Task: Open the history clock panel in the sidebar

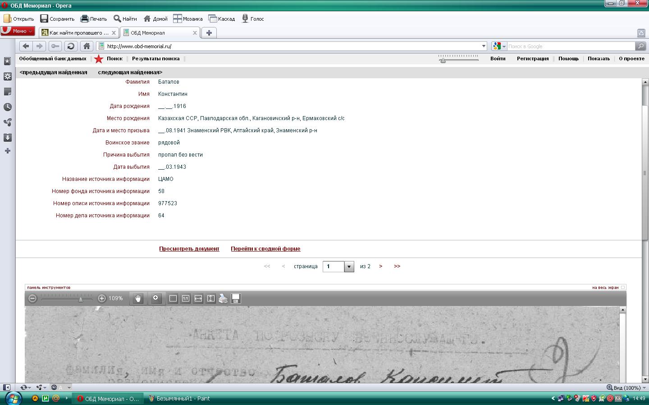Action: (x=8, y=107)
